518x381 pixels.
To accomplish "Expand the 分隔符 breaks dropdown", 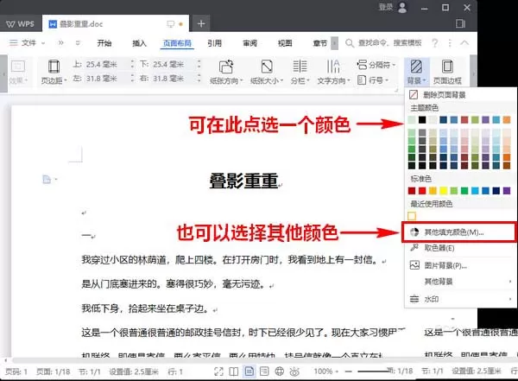I will [376, 65].
